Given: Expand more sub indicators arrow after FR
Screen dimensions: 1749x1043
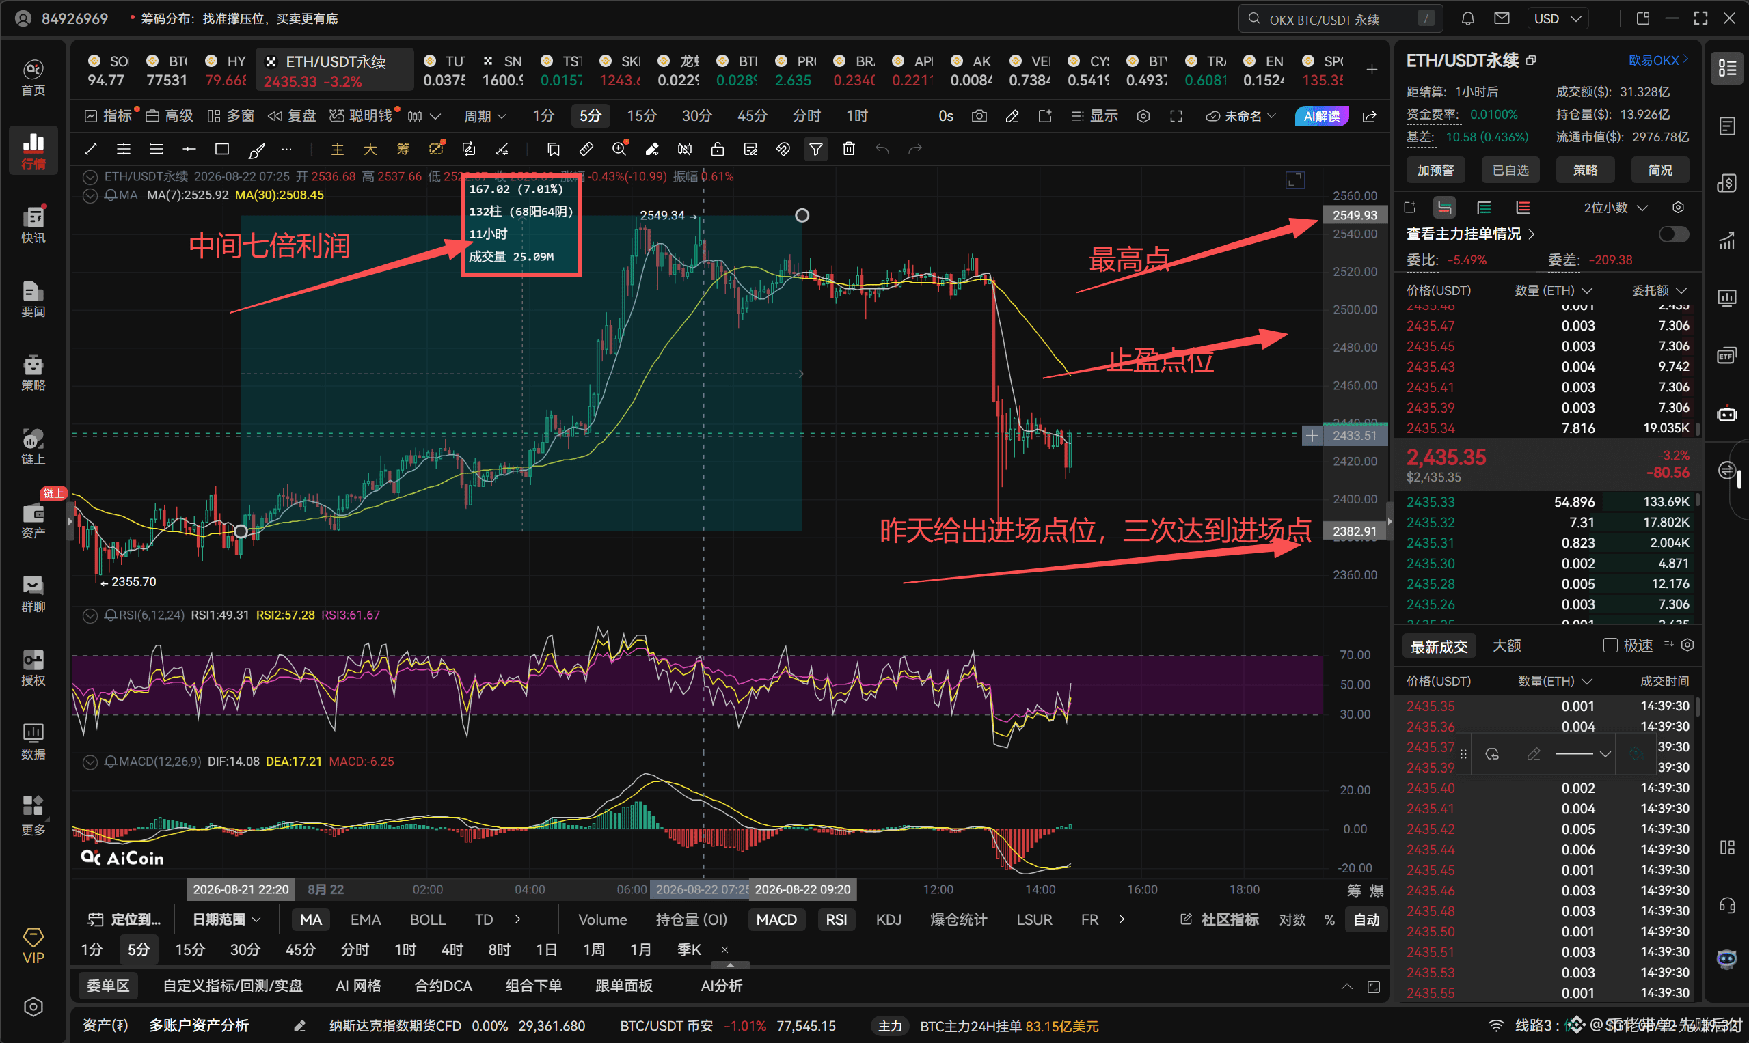Looking at the screenshot, I should tap(1122, 919).
